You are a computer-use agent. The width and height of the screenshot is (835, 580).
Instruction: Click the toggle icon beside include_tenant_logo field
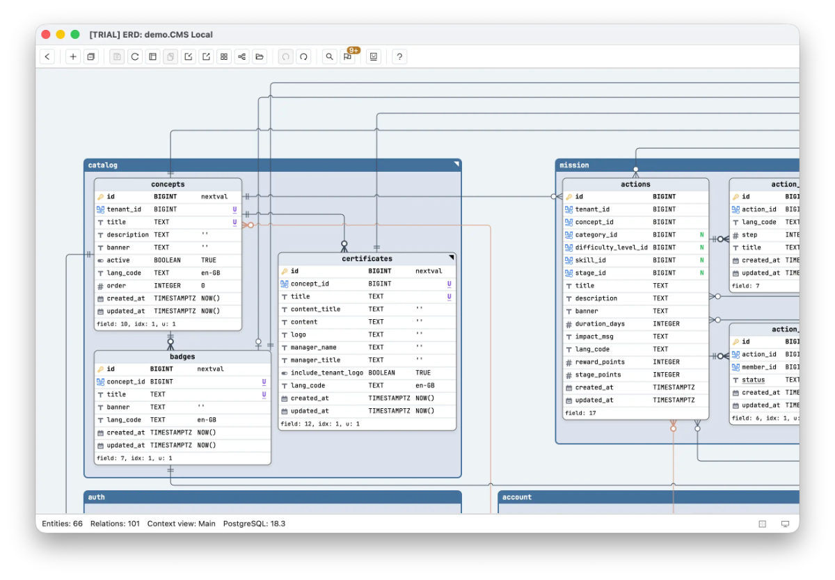(x=285, y=373)
